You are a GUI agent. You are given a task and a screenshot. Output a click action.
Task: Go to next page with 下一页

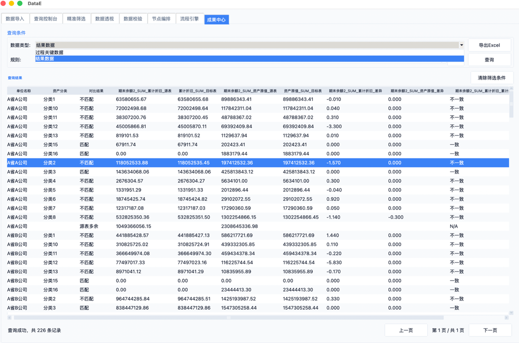point(490,330)
